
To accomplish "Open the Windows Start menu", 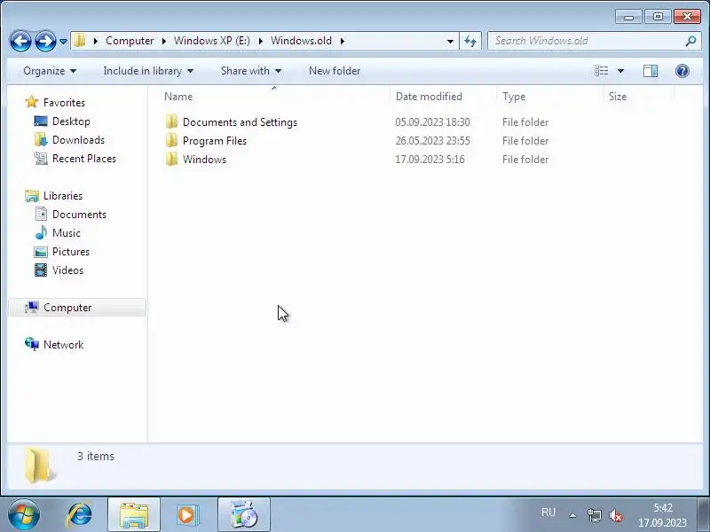I will [x=24, y=515].
